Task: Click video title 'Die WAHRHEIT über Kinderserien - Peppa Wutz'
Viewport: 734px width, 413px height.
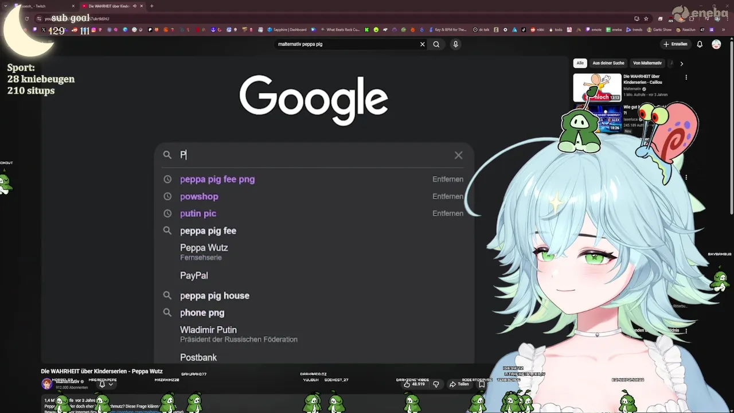Action: [101, 371]
